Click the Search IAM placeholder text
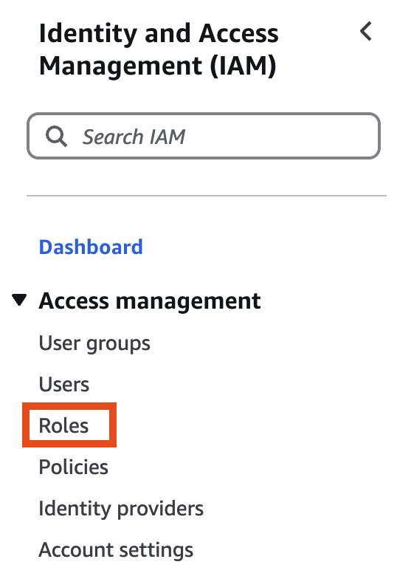Screen dimensions: 397x573 coord(134,137)
